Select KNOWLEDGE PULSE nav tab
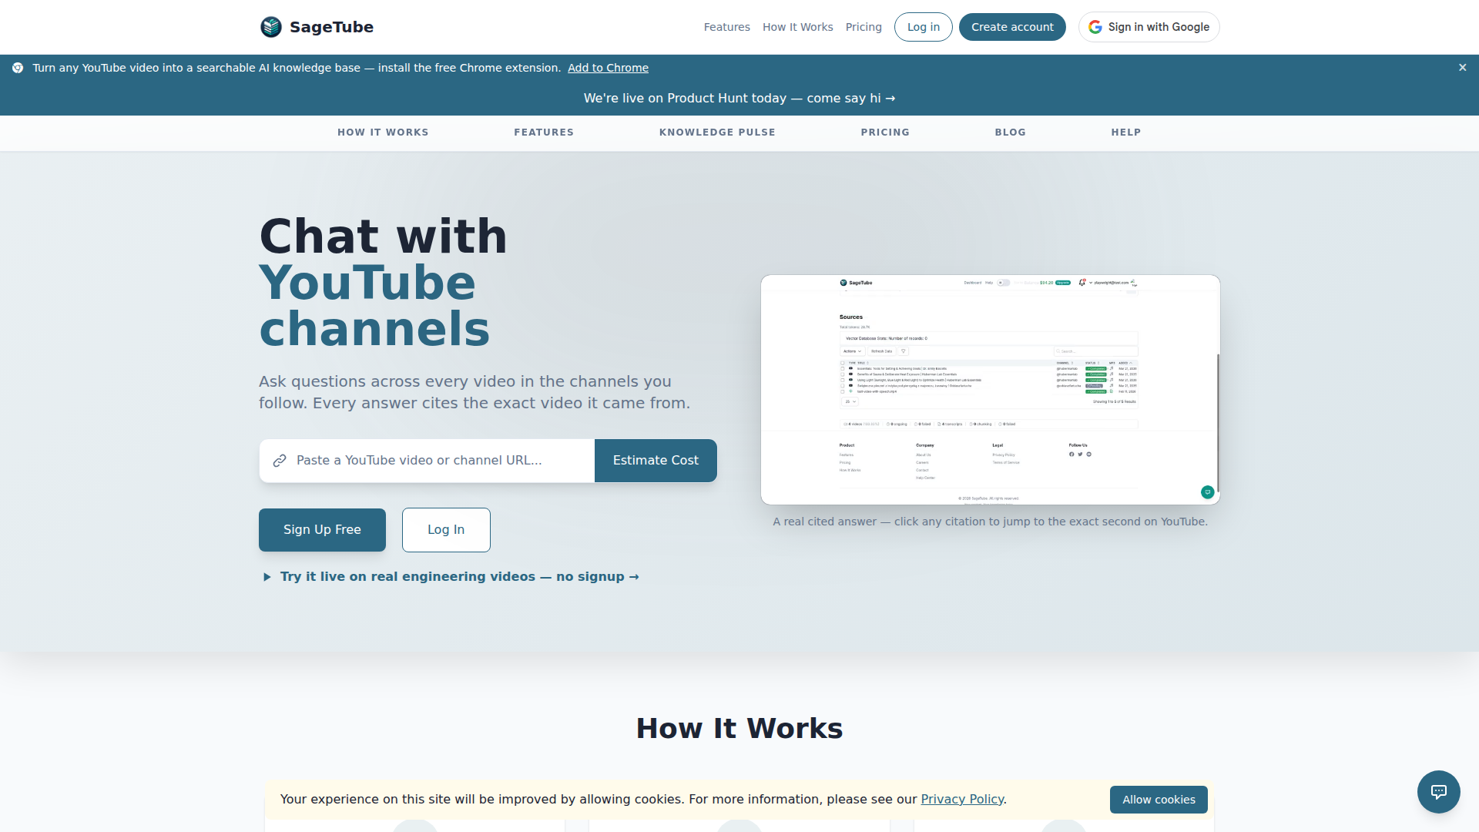 coord(717,133)
